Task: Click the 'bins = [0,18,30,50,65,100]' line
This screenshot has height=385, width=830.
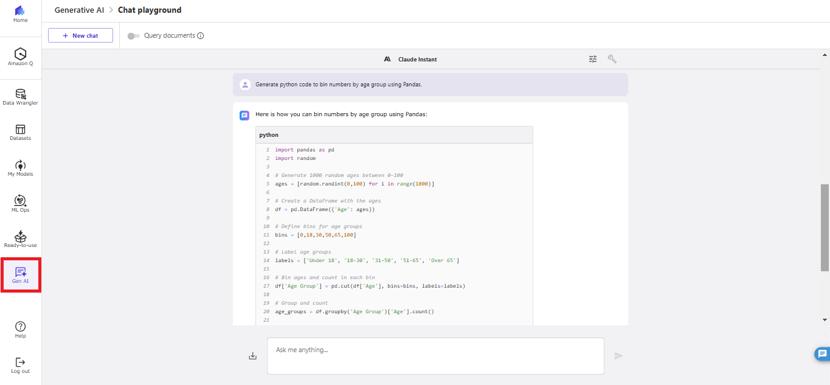Action: [316, 235]
